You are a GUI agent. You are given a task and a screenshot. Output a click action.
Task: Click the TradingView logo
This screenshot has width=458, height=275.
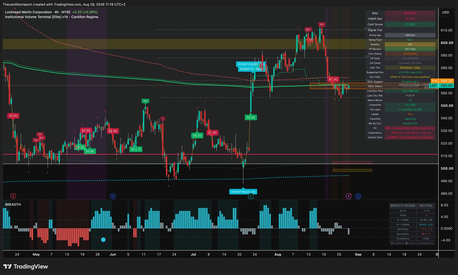pyautogui.click(x=26, y=266)
